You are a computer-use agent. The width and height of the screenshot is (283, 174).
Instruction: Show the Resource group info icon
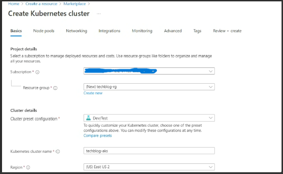(x=55, y=88)
